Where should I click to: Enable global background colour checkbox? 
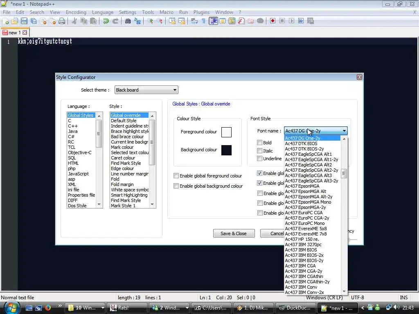[176, 186]
